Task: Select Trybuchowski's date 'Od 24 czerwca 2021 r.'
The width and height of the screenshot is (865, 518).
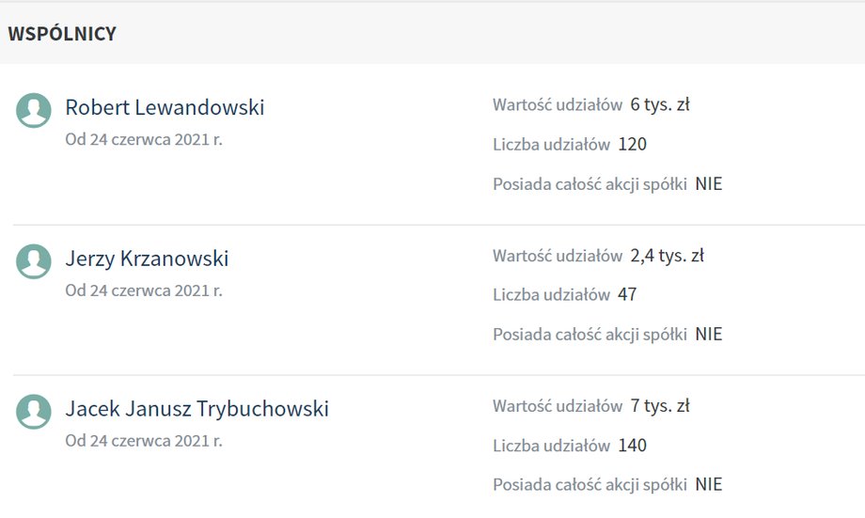Action: [x=144, y=440]
